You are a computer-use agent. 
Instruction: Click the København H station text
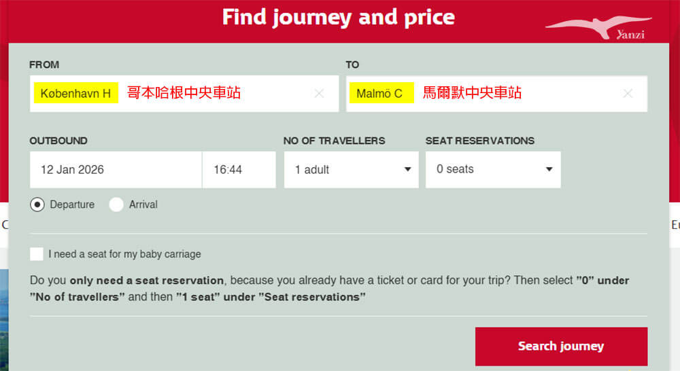click(x=76, y=93)
